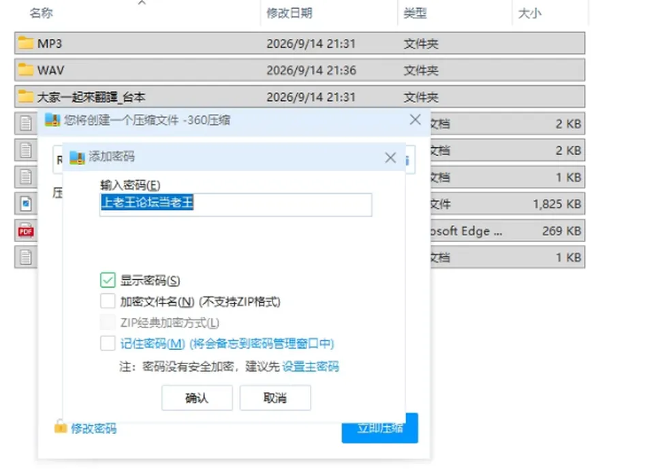Image resolution: width=654 pixels, height=474 pixels.
Task: Click the 'osoft Edge ...' type text
Action: pyautogui.click(x=466, y=231)
